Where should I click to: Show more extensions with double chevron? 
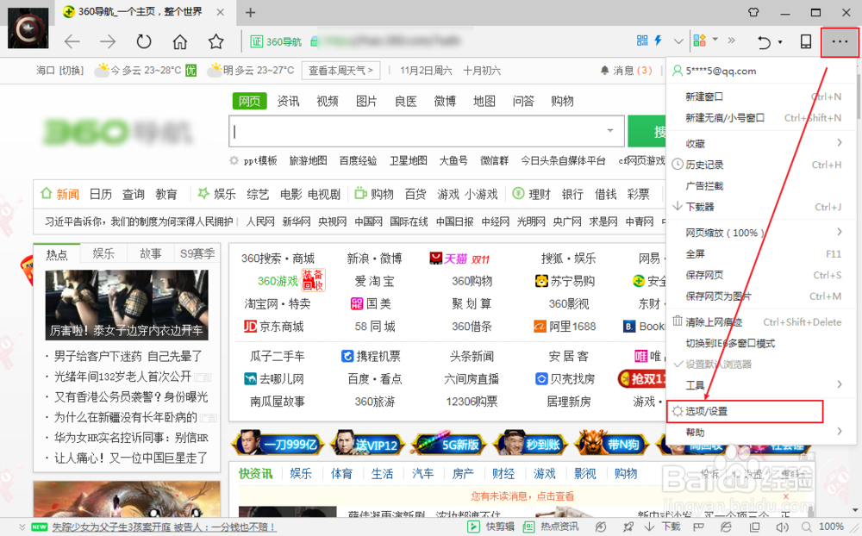(x=731, y=41)
